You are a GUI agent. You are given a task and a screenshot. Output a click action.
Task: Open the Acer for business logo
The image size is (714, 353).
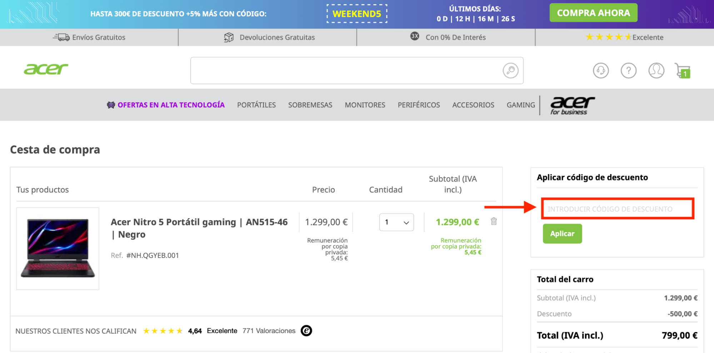573,106
